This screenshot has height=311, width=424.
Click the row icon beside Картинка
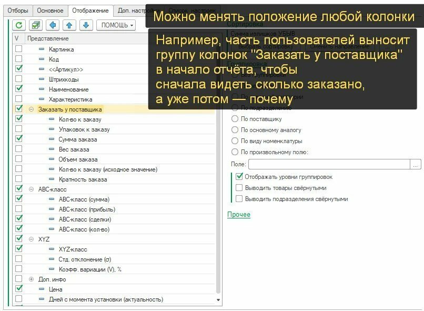42,49
